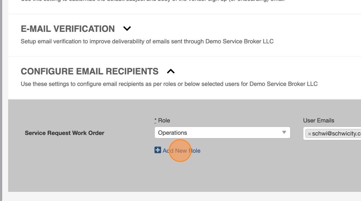Click the Service Request Work Order label
361x201 pixels.
click(64, 133)
